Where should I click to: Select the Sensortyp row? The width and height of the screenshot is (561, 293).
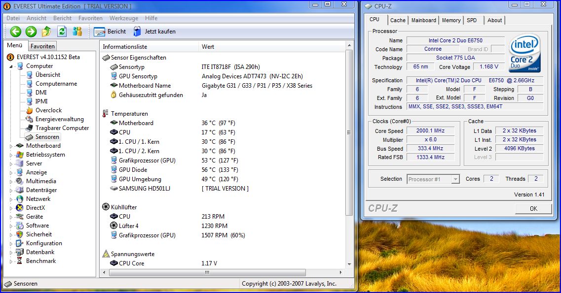223,67
